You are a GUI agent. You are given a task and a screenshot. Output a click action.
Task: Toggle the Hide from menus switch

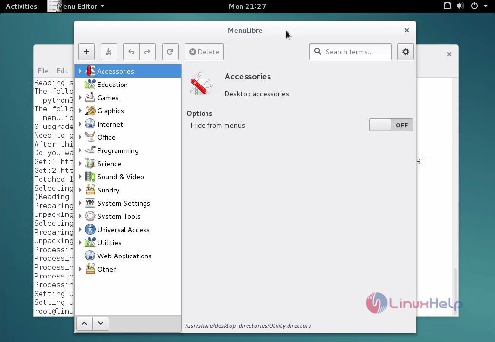(x=391, y=125)
